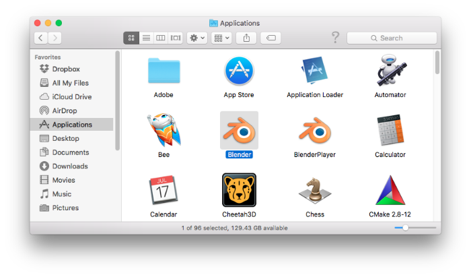The width and height of the screenshot is (471, 277).
Task: Open Downloads in the sidebar
Action: tap(72, 166)
